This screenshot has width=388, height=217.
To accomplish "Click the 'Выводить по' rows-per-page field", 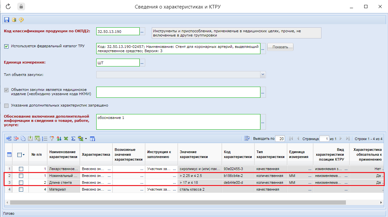I will pos(280,138).
